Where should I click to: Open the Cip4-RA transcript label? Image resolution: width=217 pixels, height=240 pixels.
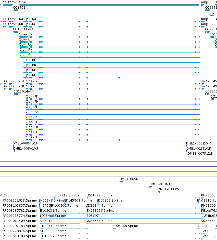click(30, 19)
